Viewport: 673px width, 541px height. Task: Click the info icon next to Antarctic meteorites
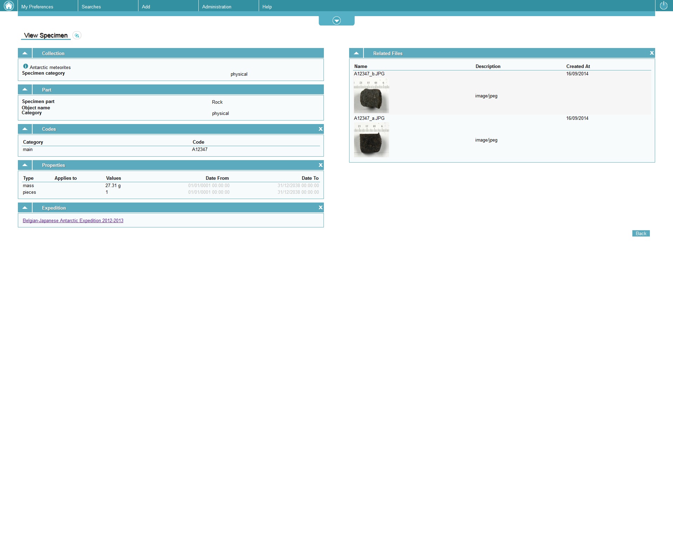pyautogui.click(x=26, y=66)
